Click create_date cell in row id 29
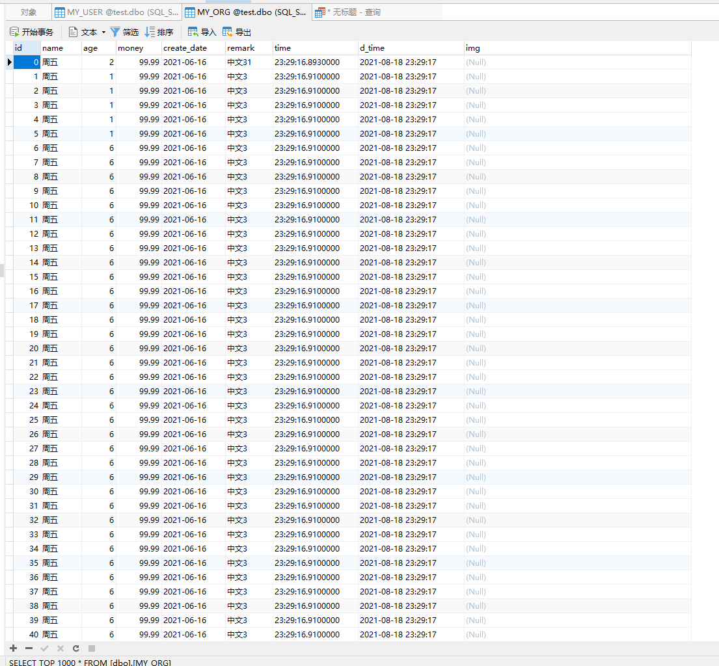 [x=193, y=477]
